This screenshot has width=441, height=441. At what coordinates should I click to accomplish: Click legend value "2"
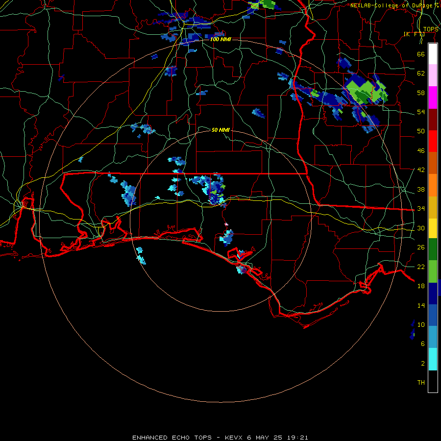click(423, 364)
